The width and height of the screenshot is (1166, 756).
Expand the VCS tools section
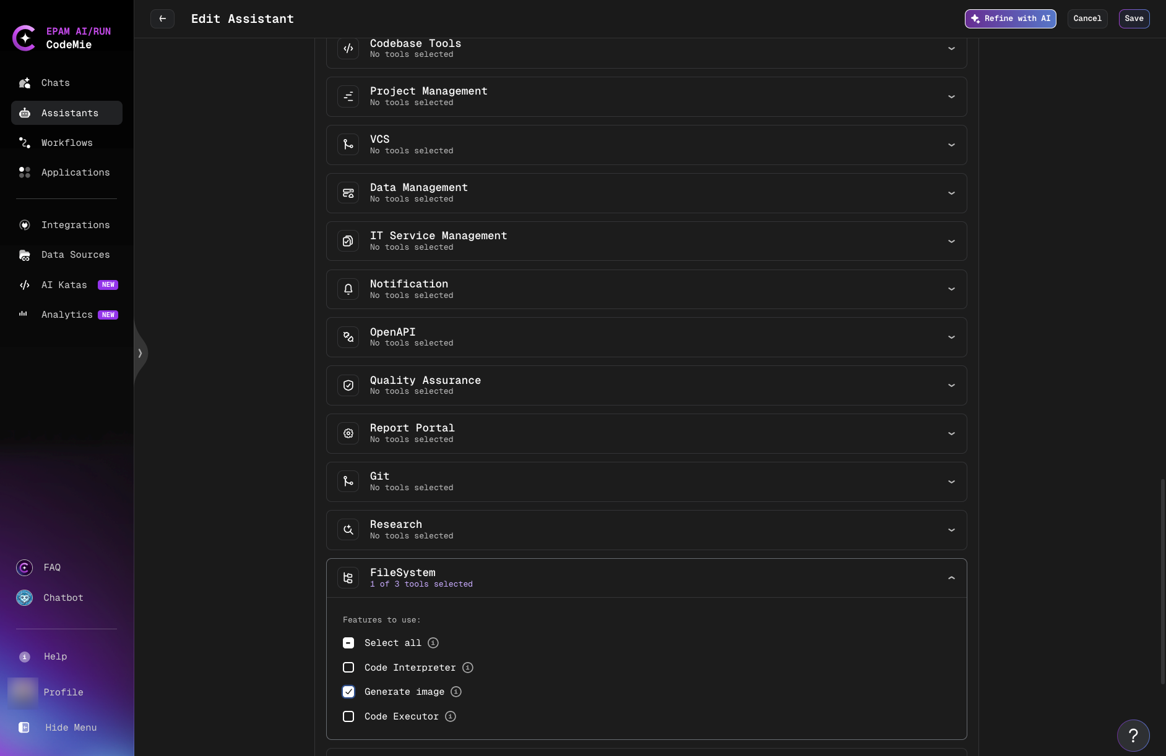pos(951,145)
